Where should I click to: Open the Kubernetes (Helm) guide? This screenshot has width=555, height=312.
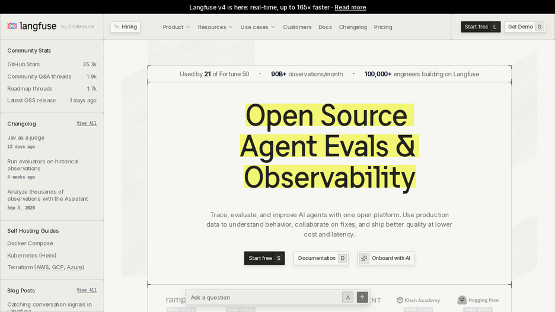coord(32,256)
